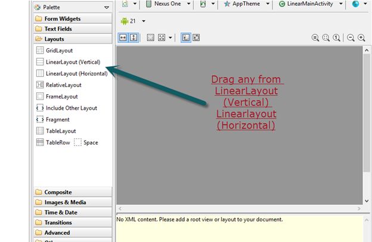Reset zoom to 100% magnifier icon

pyautogui.click(x=336, y=38)
